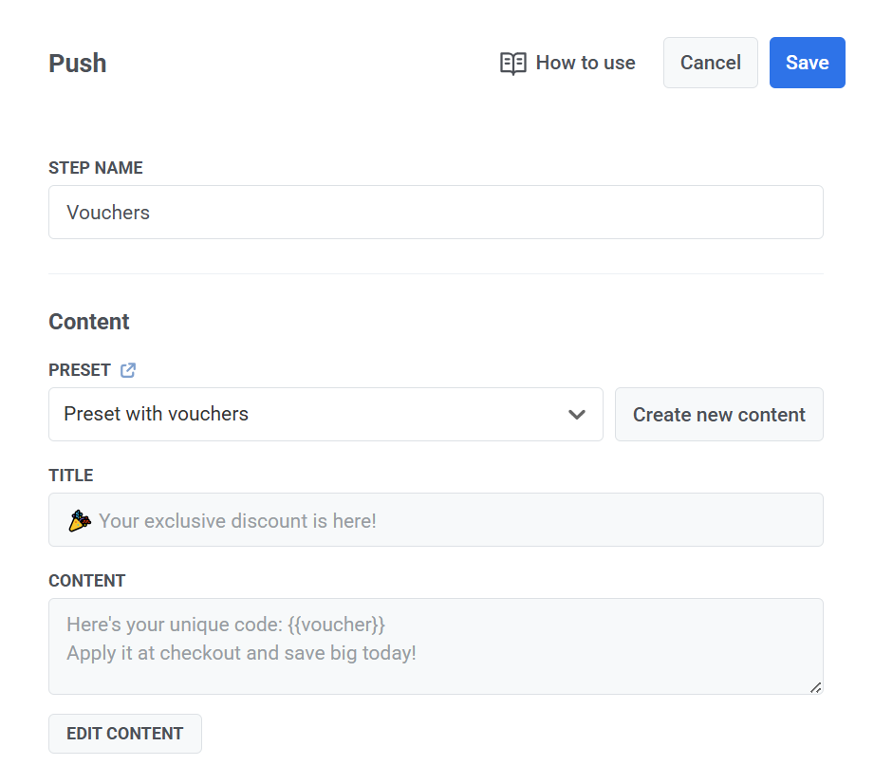This screenshot has width=874, height=784.
Task: Click the Vouchers step name field
Action: click(436, 212)
